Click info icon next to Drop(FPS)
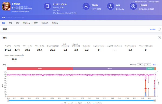162x104 pixels. [58, 46]
